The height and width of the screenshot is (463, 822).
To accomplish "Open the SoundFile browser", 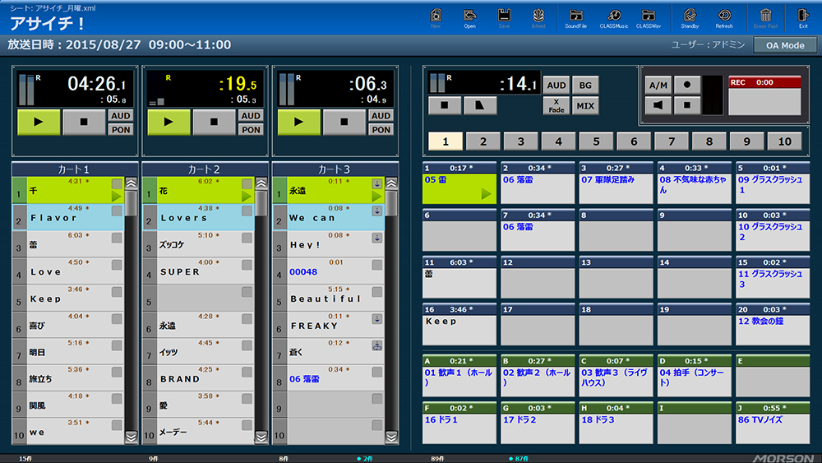I will [x=575, y=16].
